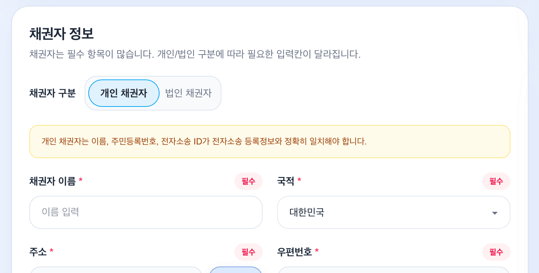The width and height of the screenshot is (539, 273).
Task: Click the dropdown arrow next to 대한민국
Action: tap(494, 213)
